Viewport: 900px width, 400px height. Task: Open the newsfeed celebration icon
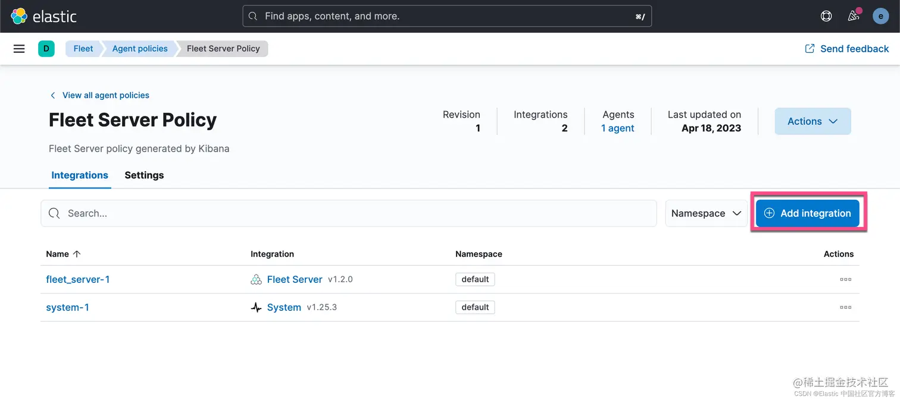pos(854,16)
